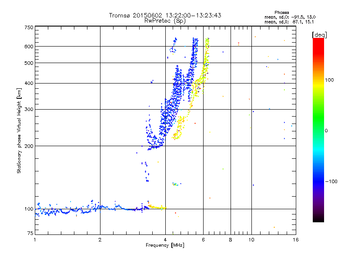Click the '16' x-axis tick label

[296, 240]
